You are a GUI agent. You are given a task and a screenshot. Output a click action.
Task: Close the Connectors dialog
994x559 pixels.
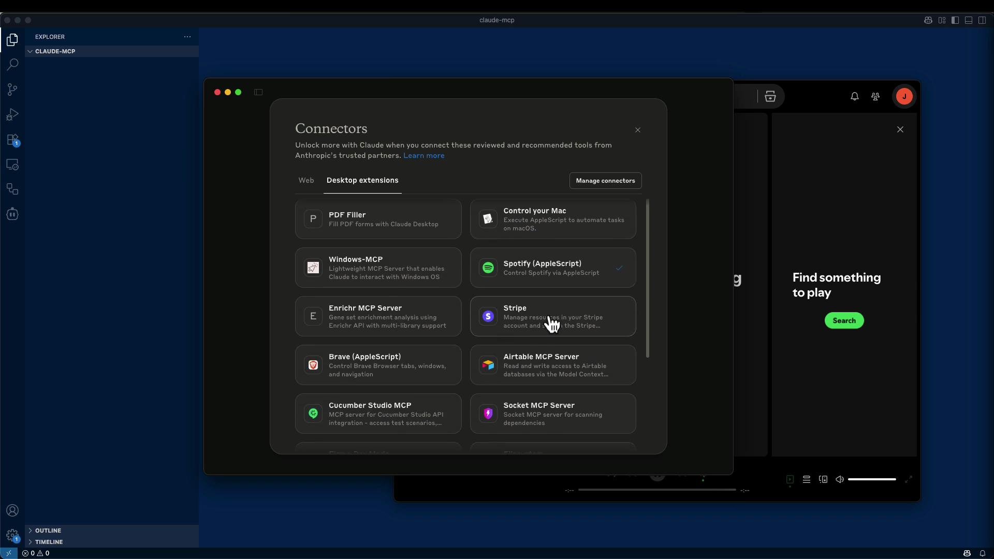638,130
